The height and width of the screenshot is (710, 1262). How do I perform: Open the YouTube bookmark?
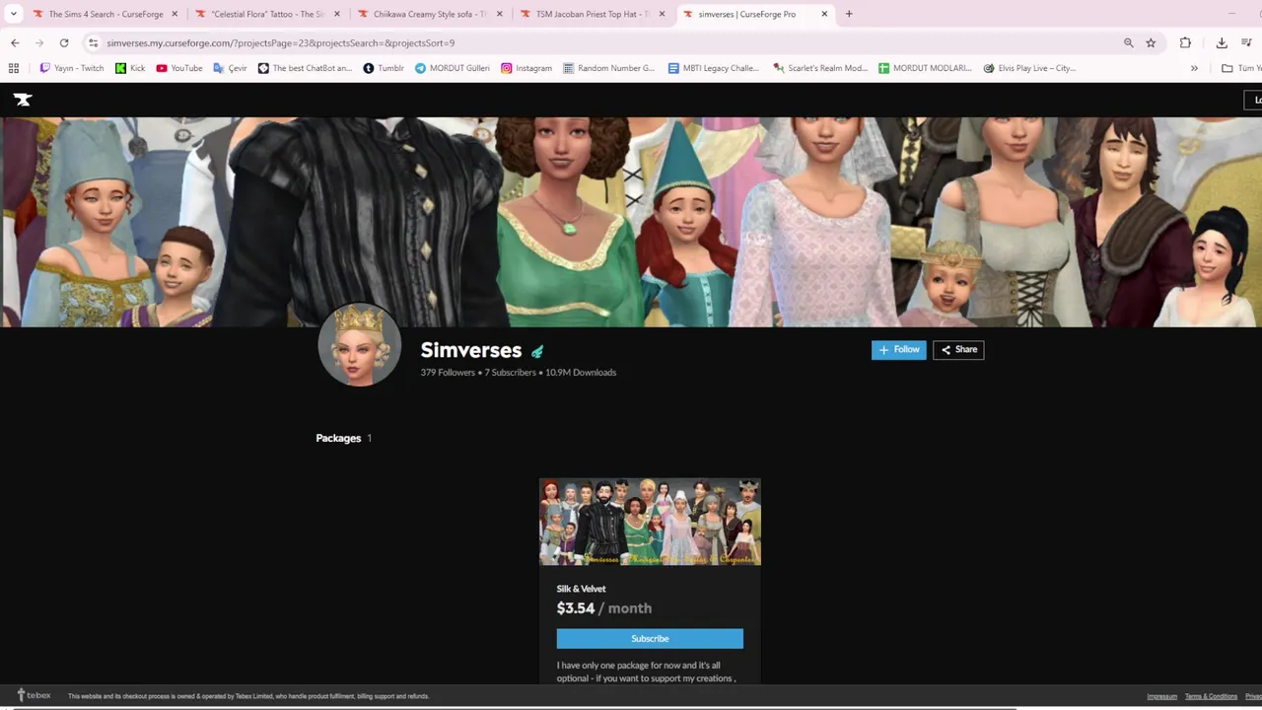point(179,68)
